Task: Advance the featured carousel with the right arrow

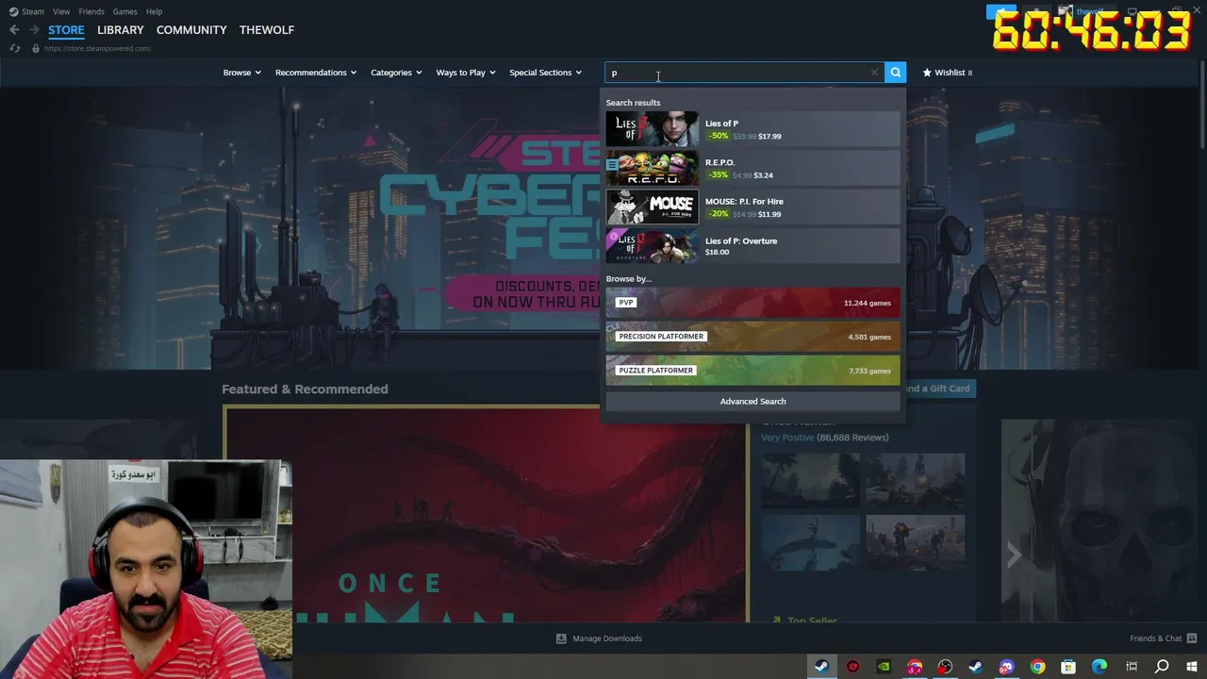Action: (1013, 555)
